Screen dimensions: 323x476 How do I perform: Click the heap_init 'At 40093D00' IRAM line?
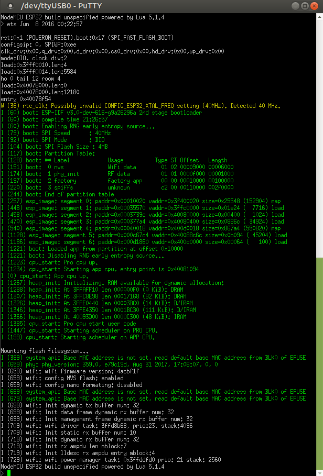[93, 317]
